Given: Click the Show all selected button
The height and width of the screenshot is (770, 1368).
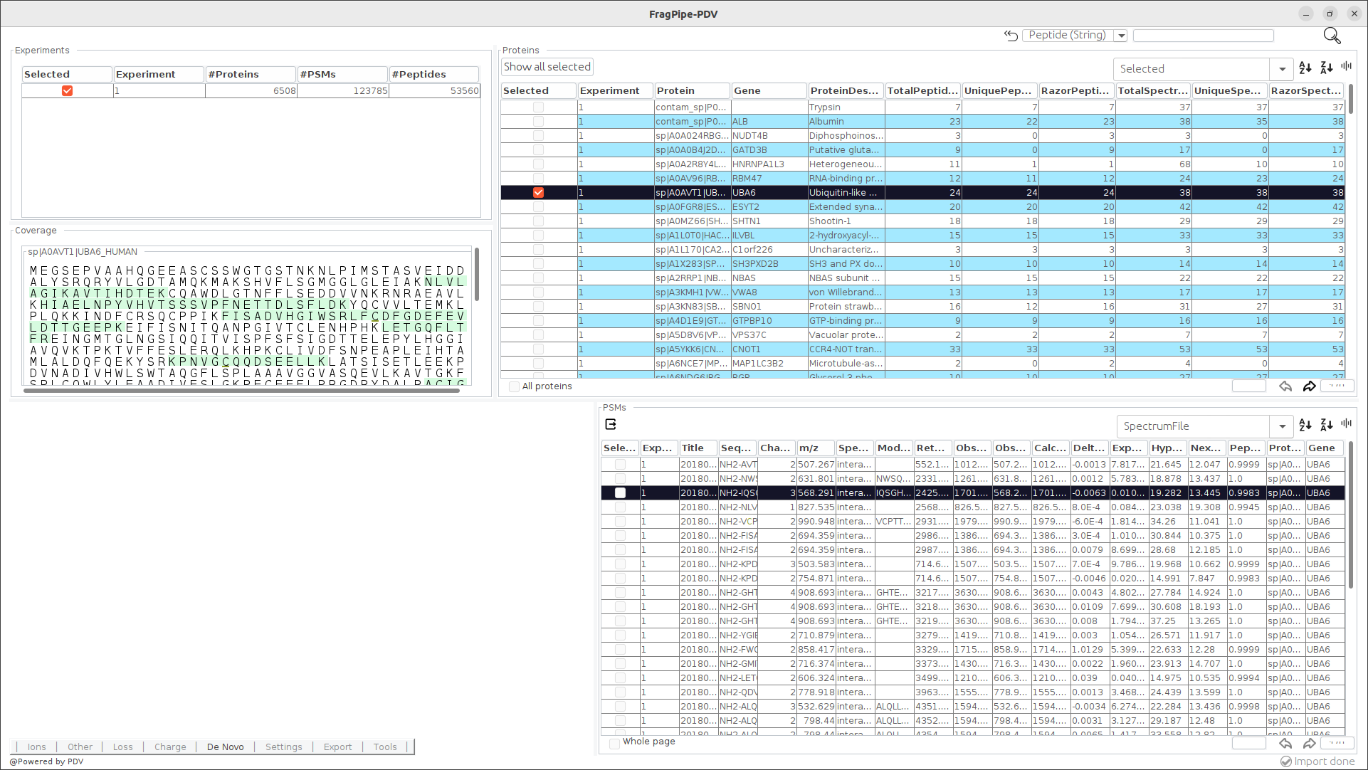Looking at the screenshot, I should (547, 66).
